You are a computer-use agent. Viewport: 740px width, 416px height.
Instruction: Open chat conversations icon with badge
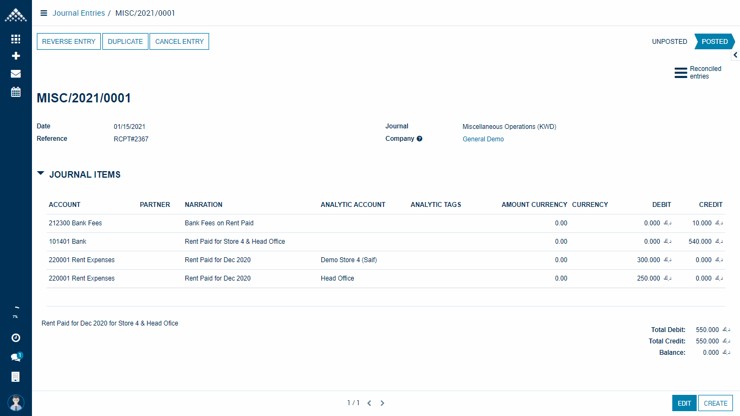(x=16, y=357)
